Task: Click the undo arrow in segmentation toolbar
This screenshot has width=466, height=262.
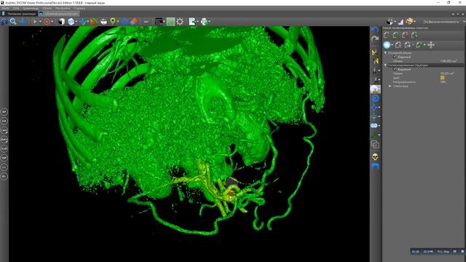Action: click(375, 29)
